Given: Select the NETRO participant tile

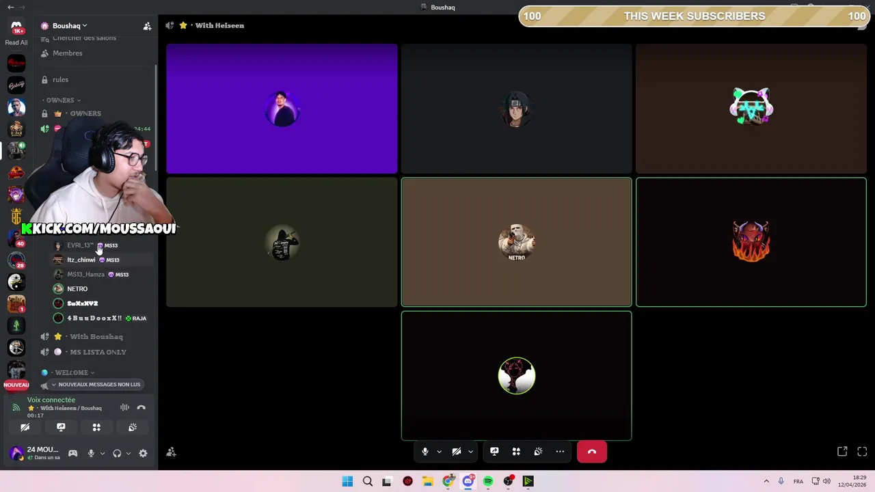Looking at the screenshot, I should [x=516, y=242].
